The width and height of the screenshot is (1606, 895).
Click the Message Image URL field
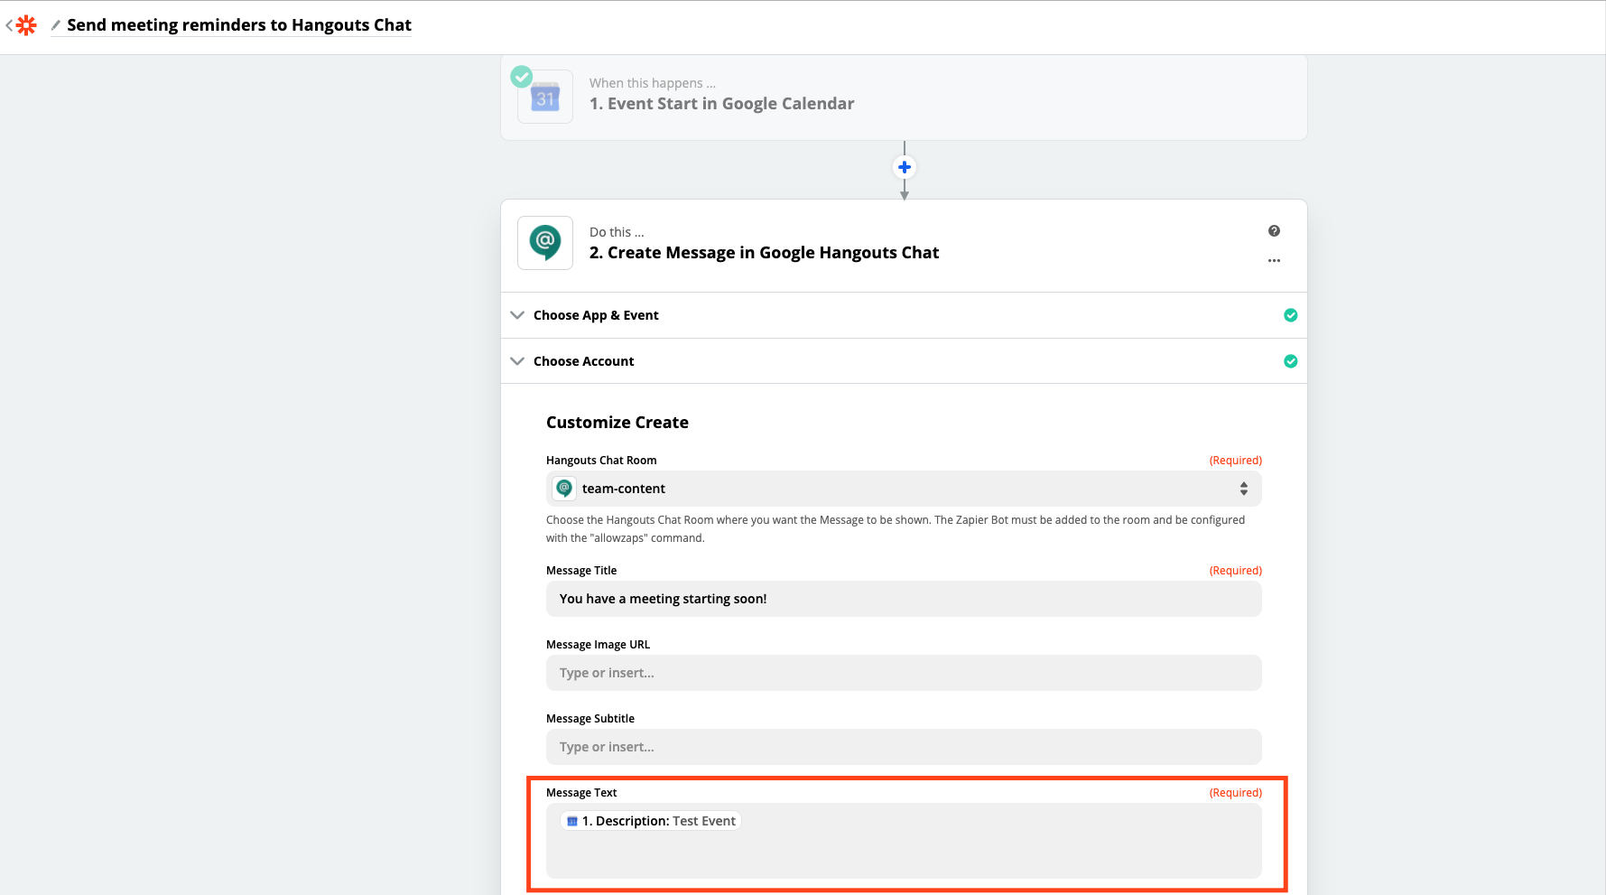(904, 673)
